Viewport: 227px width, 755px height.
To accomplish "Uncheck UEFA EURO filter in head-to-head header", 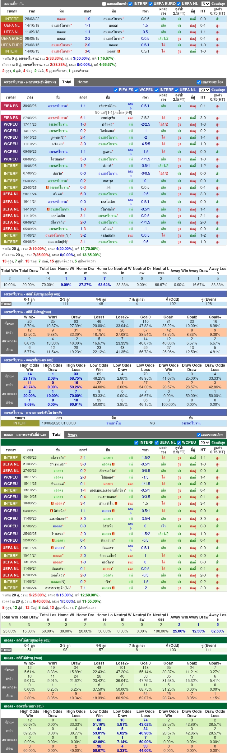I will [x=151, y=4].
